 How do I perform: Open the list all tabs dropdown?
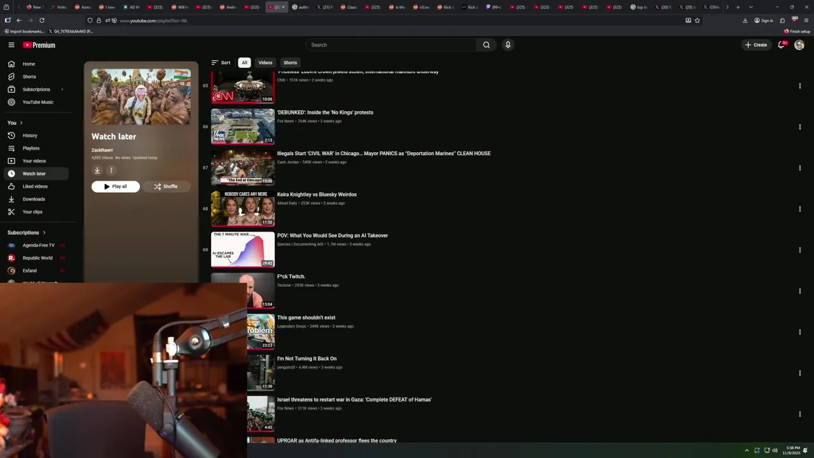click(750, 7)
